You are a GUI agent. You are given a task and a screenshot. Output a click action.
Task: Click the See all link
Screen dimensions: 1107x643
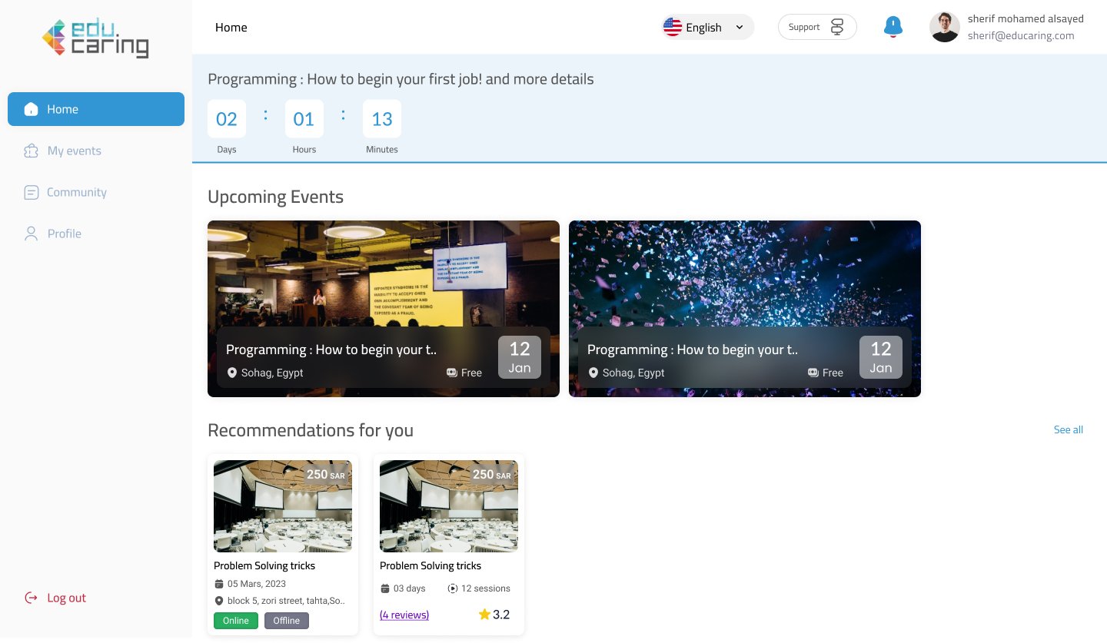pos(1068,429)
